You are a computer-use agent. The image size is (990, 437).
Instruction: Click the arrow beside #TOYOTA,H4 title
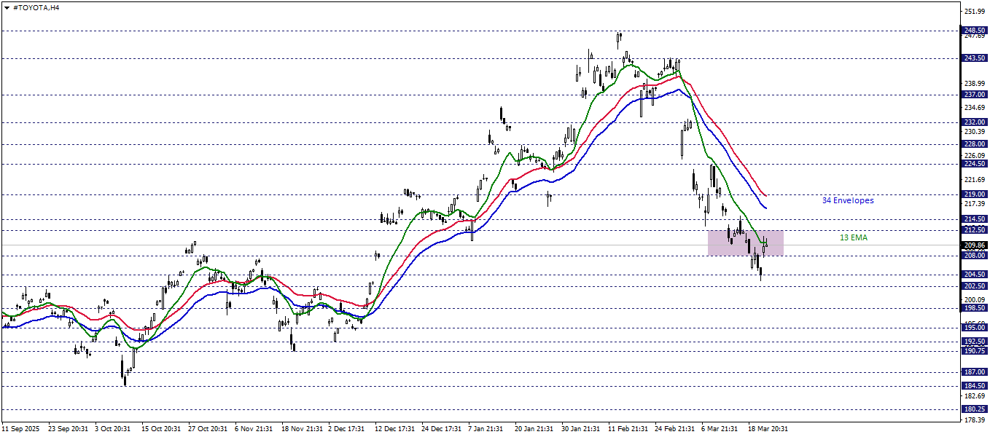[7, 7]
